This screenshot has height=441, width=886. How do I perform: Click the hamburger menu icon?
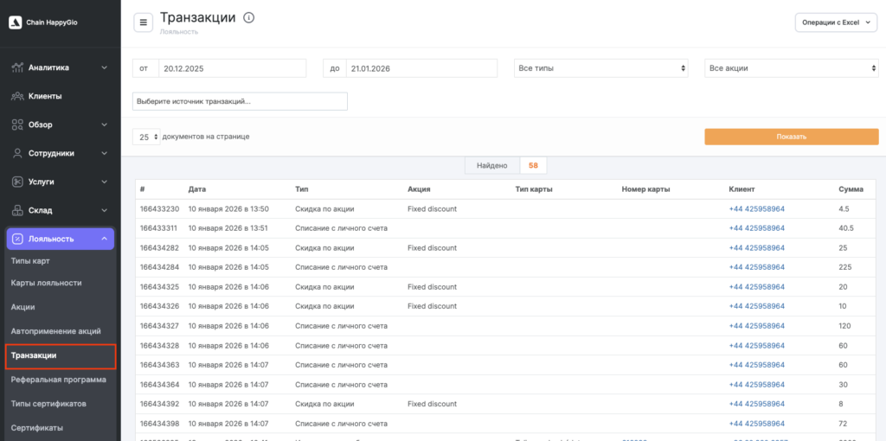[x=143, y=22]
